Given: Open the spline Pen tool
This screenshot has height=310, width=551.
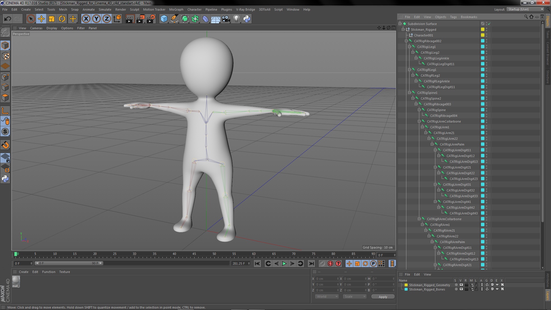Looking at the screenshot, I should pos(174,19).
